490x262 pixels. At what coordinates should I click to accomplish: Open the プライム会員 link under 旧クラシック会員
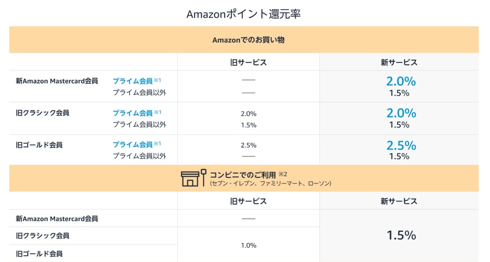coord(133,113)
